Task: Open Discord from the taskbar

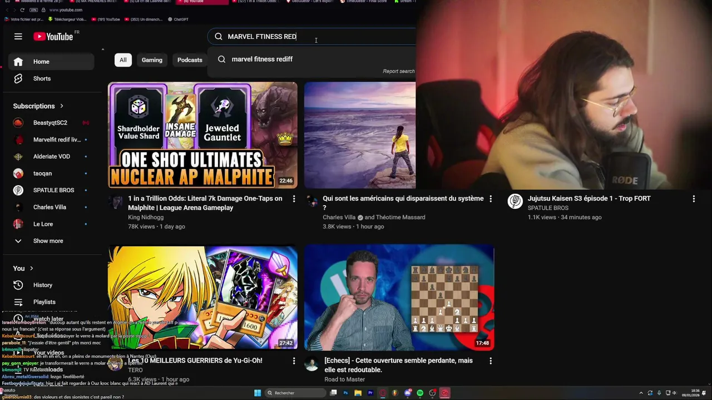Action: pyautogui.click(x=408, y=393)
